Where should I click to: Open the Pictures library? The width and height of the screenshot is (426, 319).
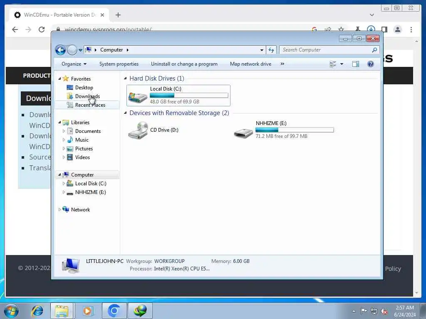[84, 149]
